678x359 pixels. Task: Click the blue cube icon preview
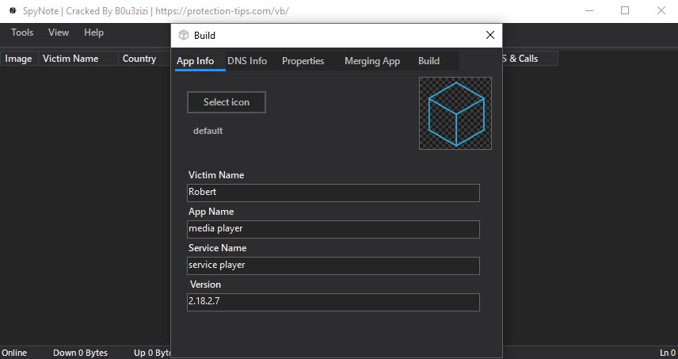pos(455,113)
